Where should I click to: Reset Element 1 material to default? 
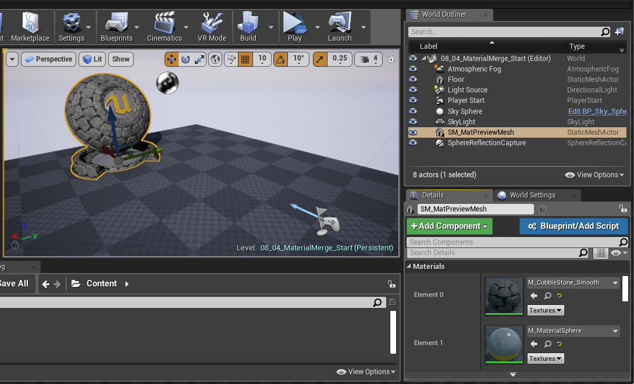pyautogui.click(x=560, y=343)
